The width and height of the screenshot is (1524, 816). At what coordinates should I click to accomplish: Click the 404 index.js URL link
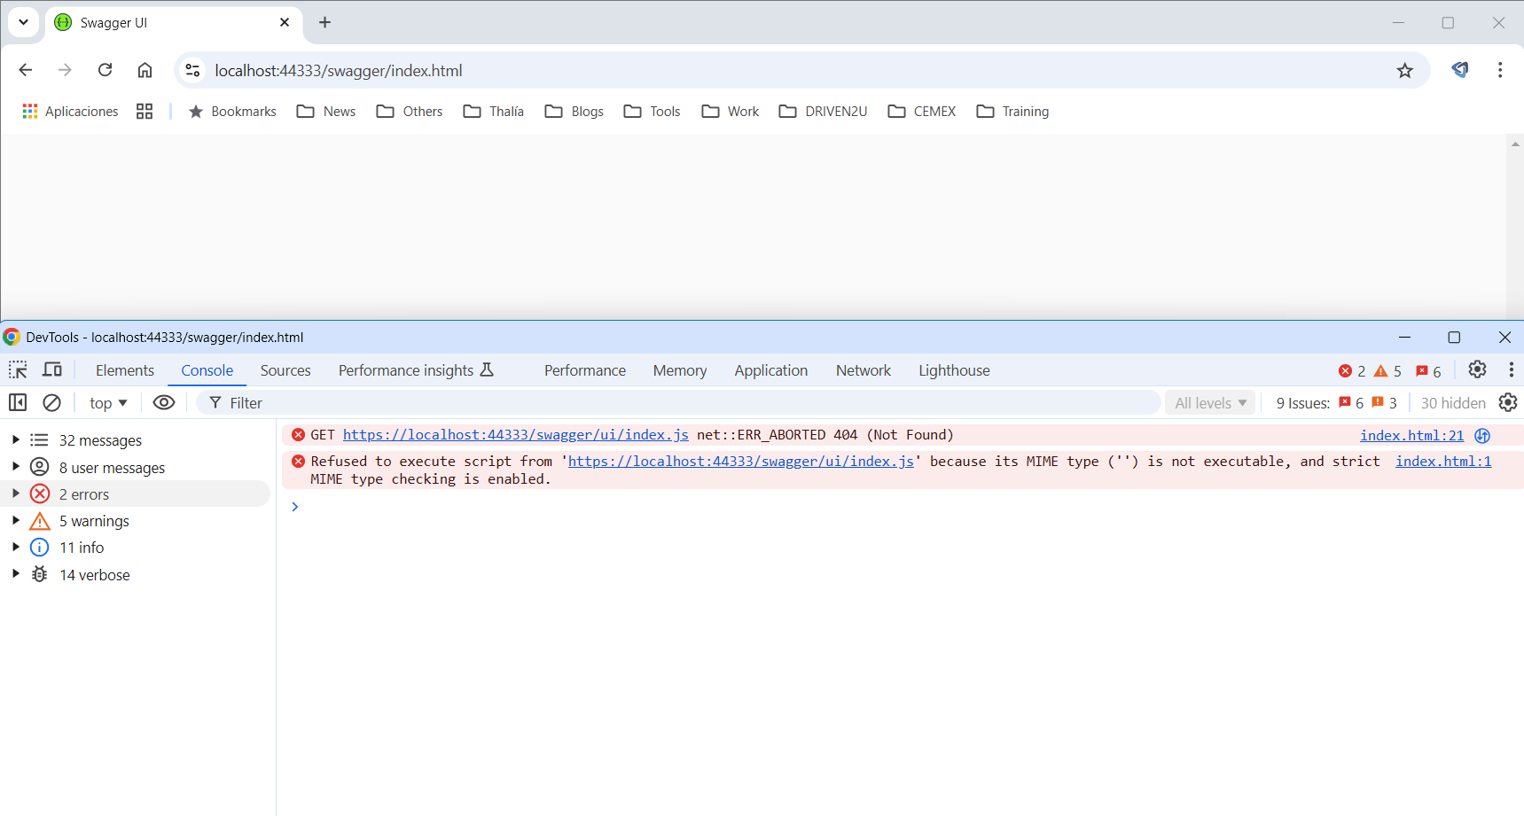515,435
